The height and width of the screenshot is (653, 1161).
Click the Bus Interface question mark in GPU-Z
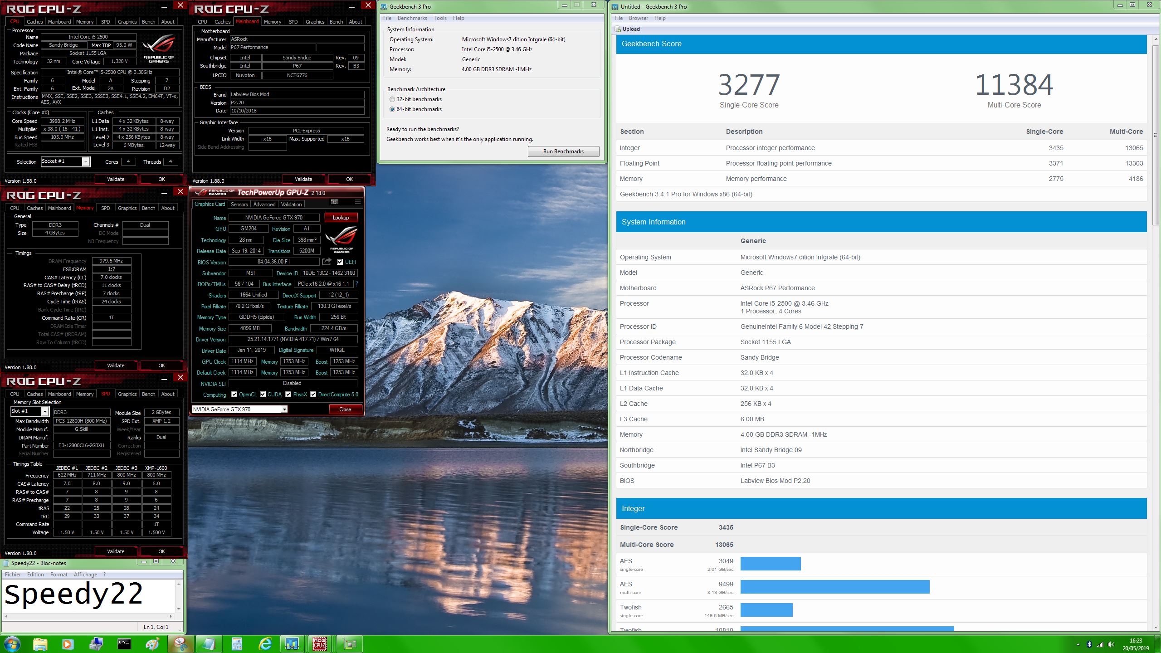pos(357,284)
